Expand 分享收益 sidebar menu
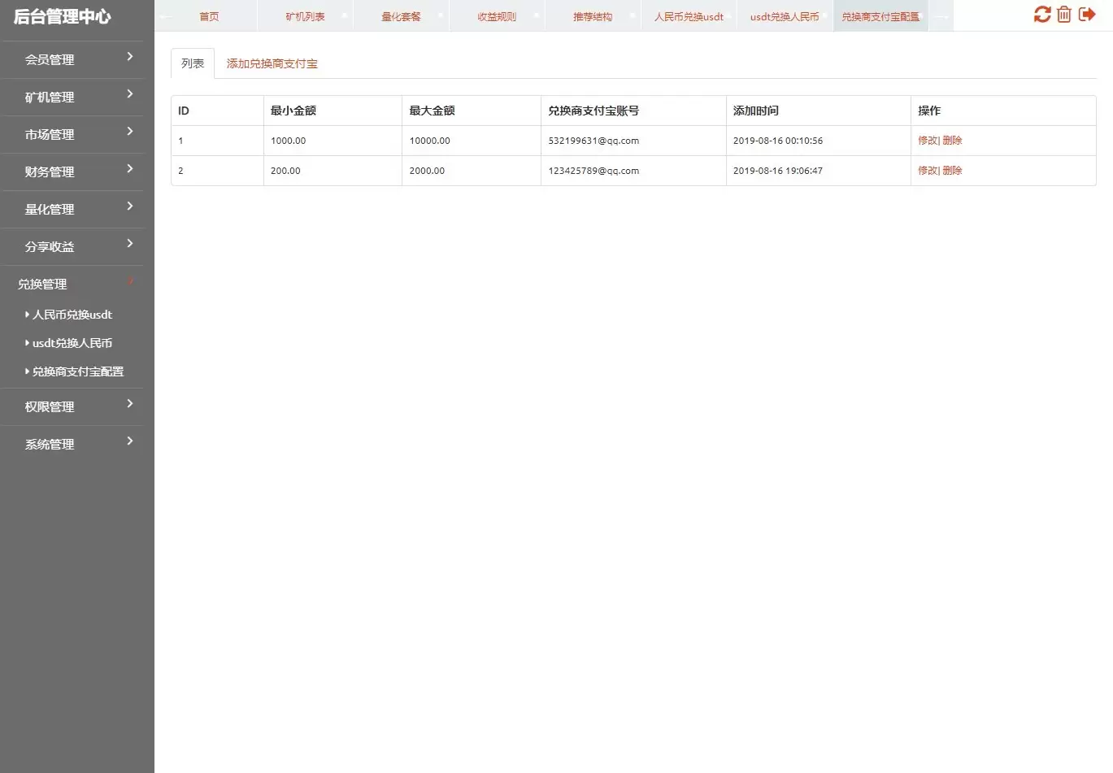This screenshot has width=1113, height=773. (72, 246)
